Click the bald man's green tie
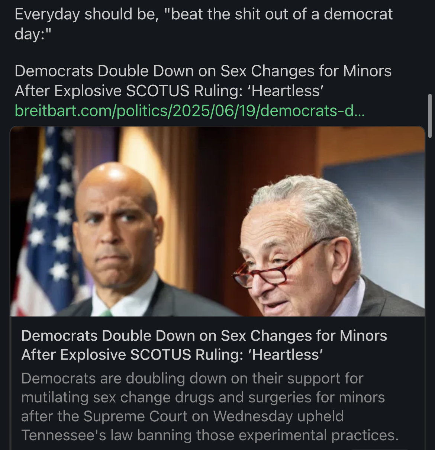This screenshot has height=450, width=435. click(x=106, y=313)
